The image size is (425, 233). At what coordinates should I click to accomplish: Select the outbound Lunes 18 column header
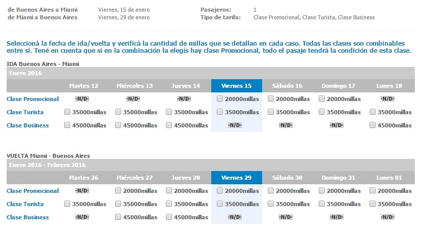[389, 86]
